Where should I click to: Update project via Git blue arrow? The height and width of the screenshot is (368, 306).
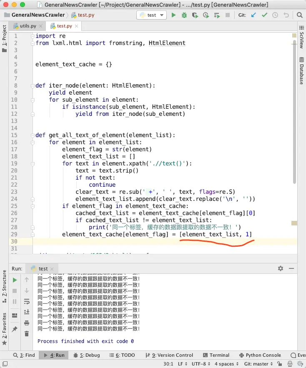(253, 15)
